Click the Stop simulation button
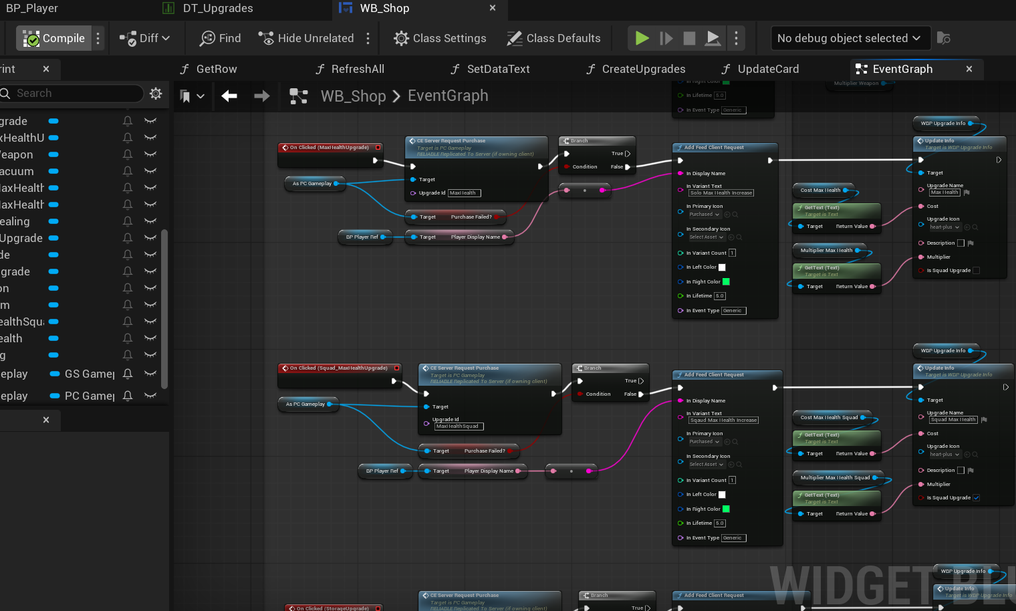Viewport: 1016px width, 611px height. click(x=690, y=38)
